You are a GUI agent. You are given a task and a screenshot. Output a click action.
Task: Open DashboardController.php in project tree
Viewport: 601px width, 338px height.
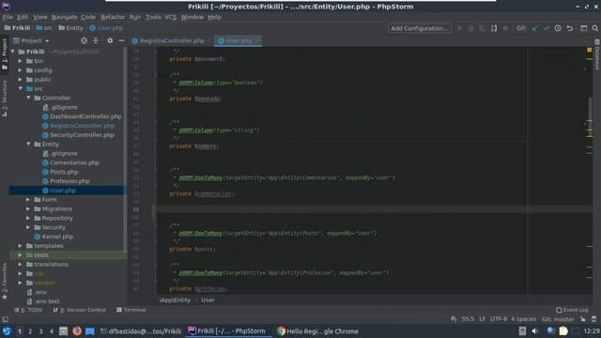85,116
